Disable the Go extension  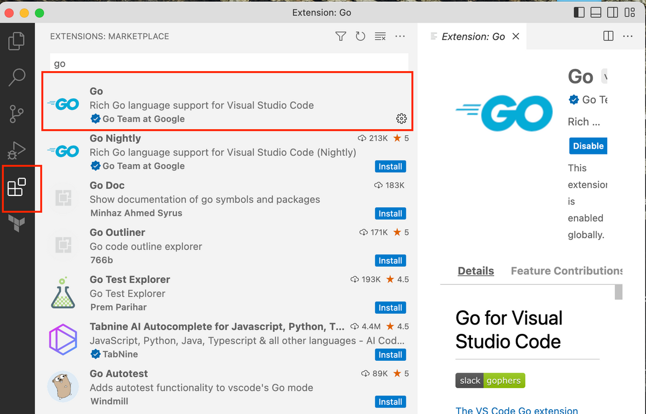pos(588,146)
